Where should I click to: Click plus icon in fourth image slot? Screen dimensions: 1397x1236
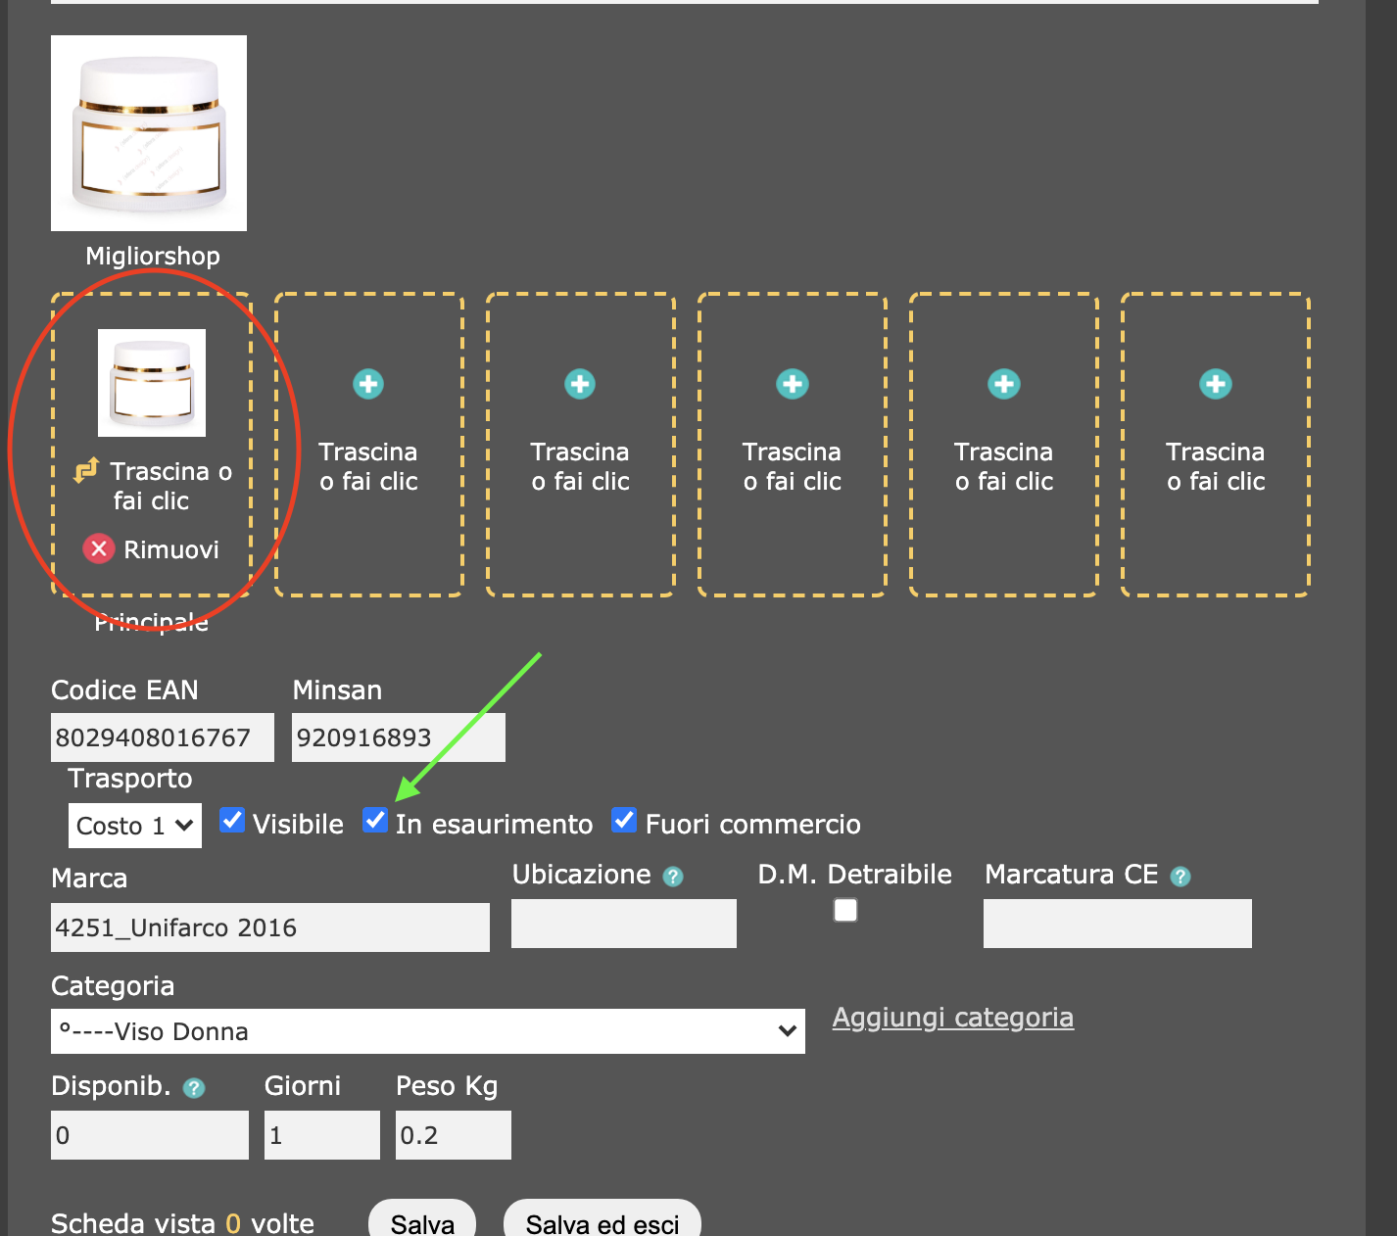[792, 384]
